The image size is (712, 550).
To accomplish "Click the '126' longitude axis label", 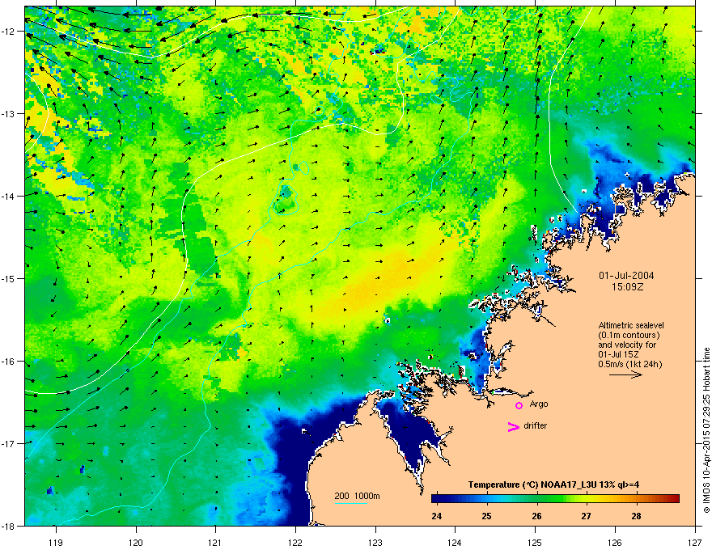I will [615, 542].
